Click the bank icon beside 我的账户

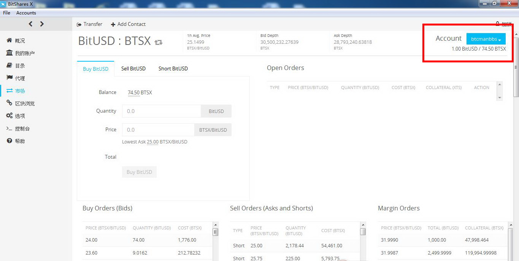(x=10, y=53)
